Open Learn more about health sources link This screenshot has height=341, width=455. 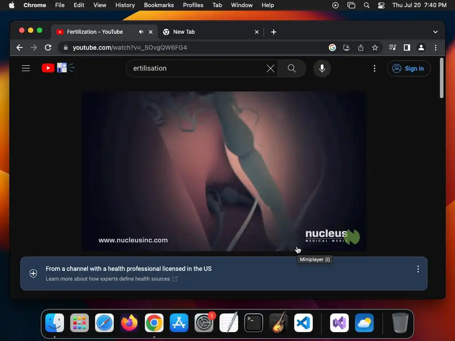click(112, 279)
